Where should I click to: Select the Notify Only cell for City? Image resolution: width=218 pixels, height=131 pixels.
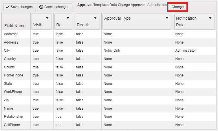click(x=112, y=50)
